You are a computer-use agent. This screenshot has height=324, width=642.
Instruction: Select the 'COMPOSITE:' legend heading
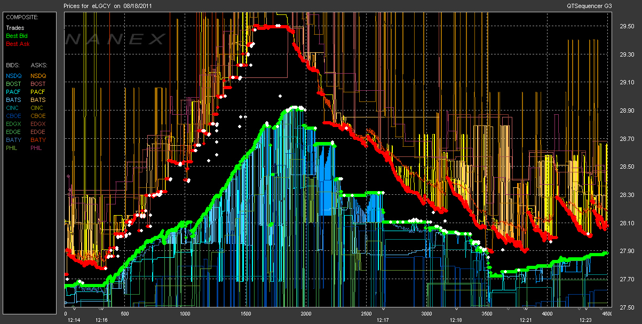tap(21, 17)
